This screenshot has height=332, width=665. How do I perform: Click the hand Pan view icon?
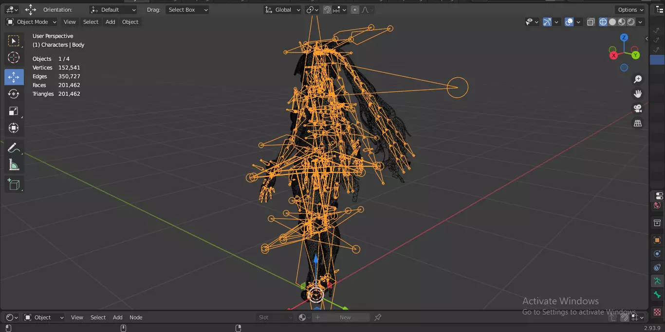638,94
